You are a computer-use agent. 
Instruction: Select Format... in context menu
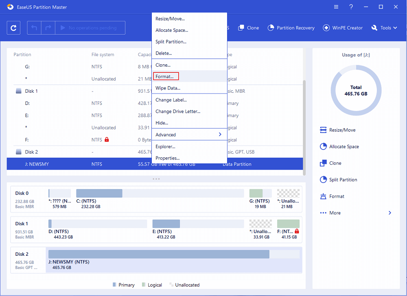(x=165, y=76)
